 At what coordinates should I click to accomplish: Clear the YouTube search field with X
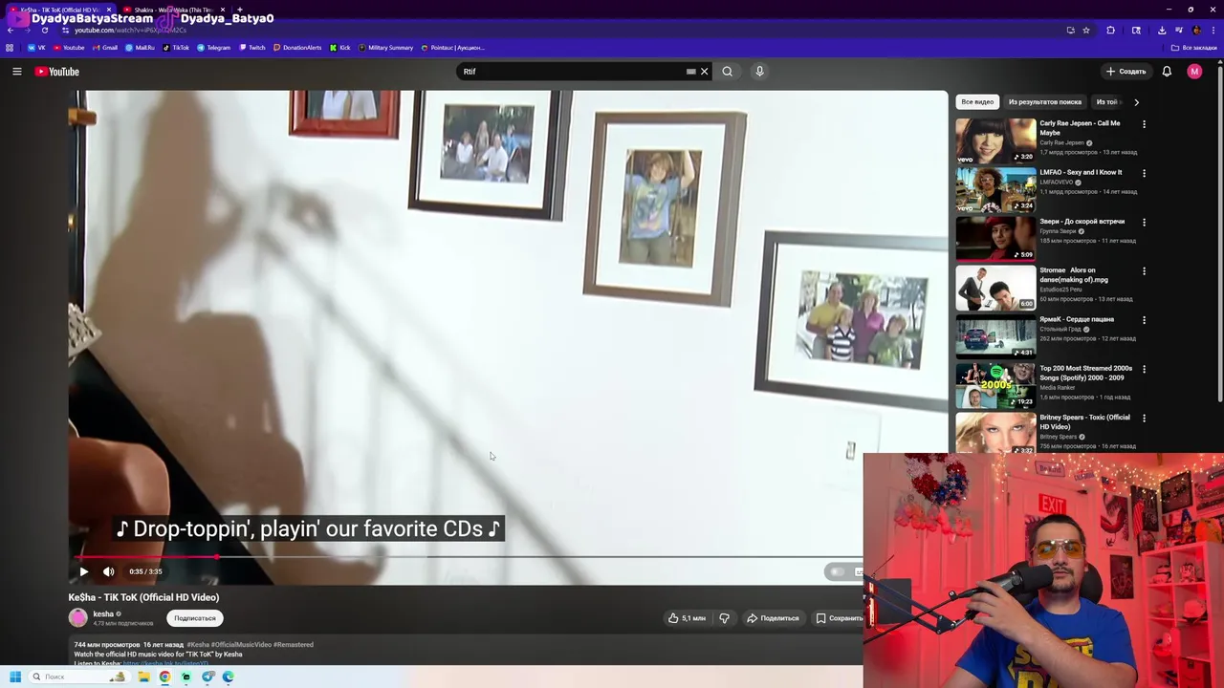click(x=705, y=72)
